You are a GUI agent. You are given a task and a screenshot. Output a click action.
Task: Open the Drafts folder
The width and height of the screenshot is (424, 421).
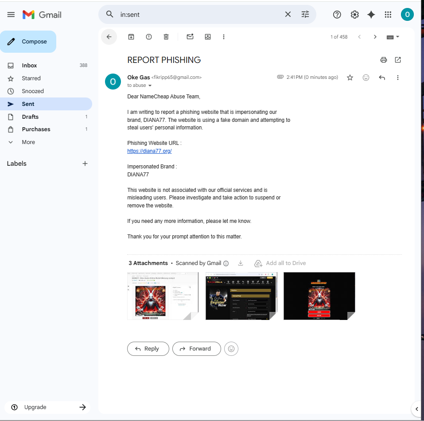point(46,117)
